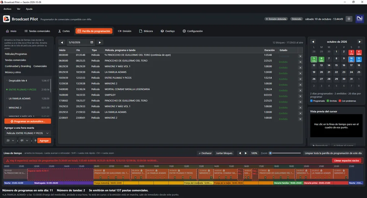Delete the 00:00:00 PINOCCHIO continuation row
This screenshot has width=367, height=198.
300,56
